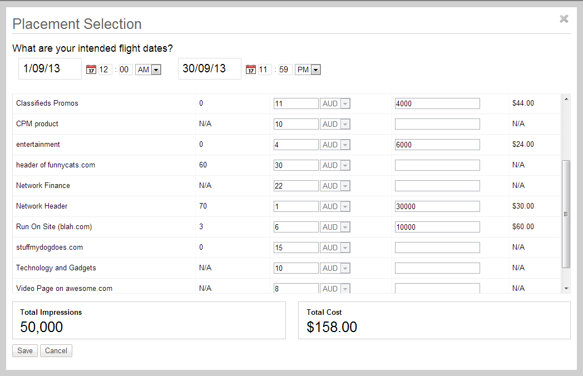
Task: Select the CPM product placement name
Action: [37, 124]
